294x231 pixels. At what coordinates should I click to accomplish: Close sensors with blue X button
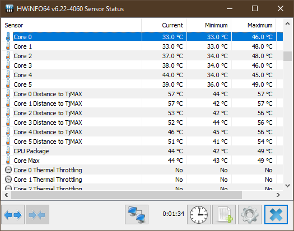point(276,215)
